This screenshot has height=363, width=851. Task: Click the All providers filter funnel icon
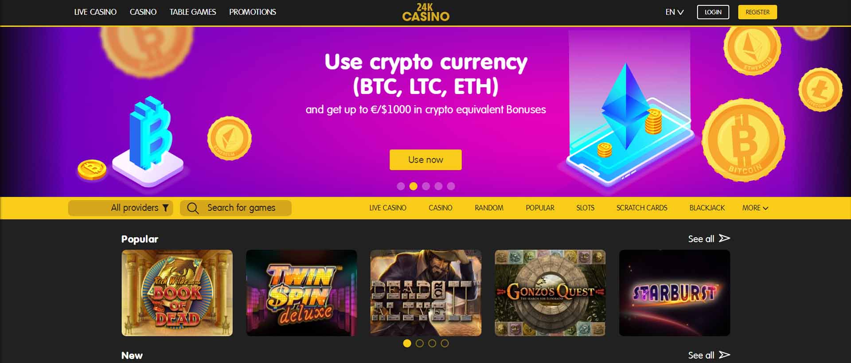click(165, 208)
